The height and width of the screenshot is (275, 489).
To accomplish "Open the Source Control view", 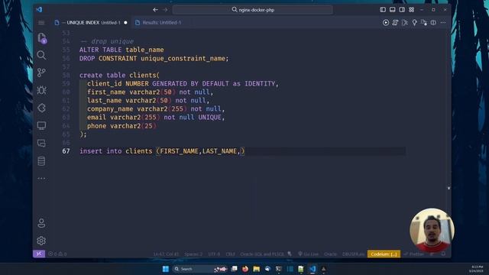I will pyautogui.click(x=41, y=73).
